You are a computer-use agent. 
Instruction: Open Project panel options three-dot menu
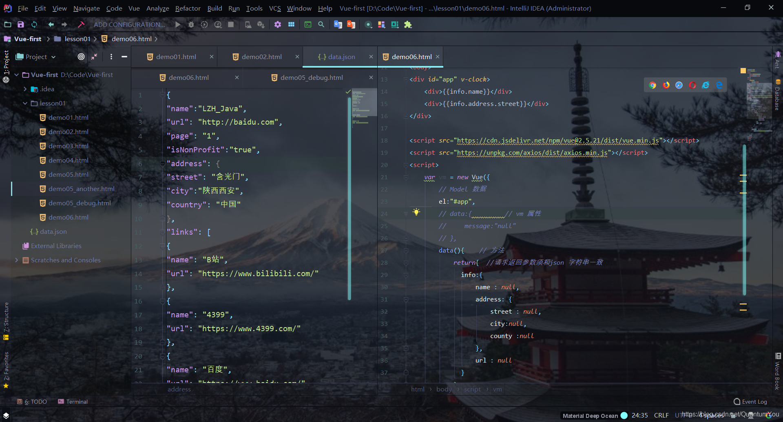(111, 57)
